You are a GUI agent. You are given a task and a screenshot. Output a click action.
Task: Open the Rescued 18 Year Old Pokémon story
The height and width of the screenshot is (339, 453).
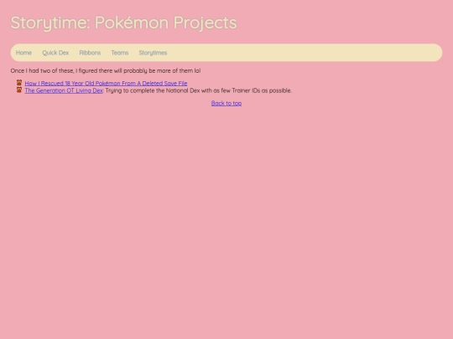106,84
